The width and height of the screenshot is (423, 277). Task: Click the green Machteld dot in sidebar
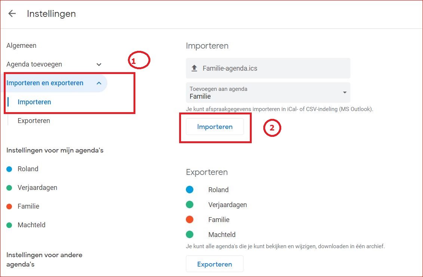click(9, 225)
